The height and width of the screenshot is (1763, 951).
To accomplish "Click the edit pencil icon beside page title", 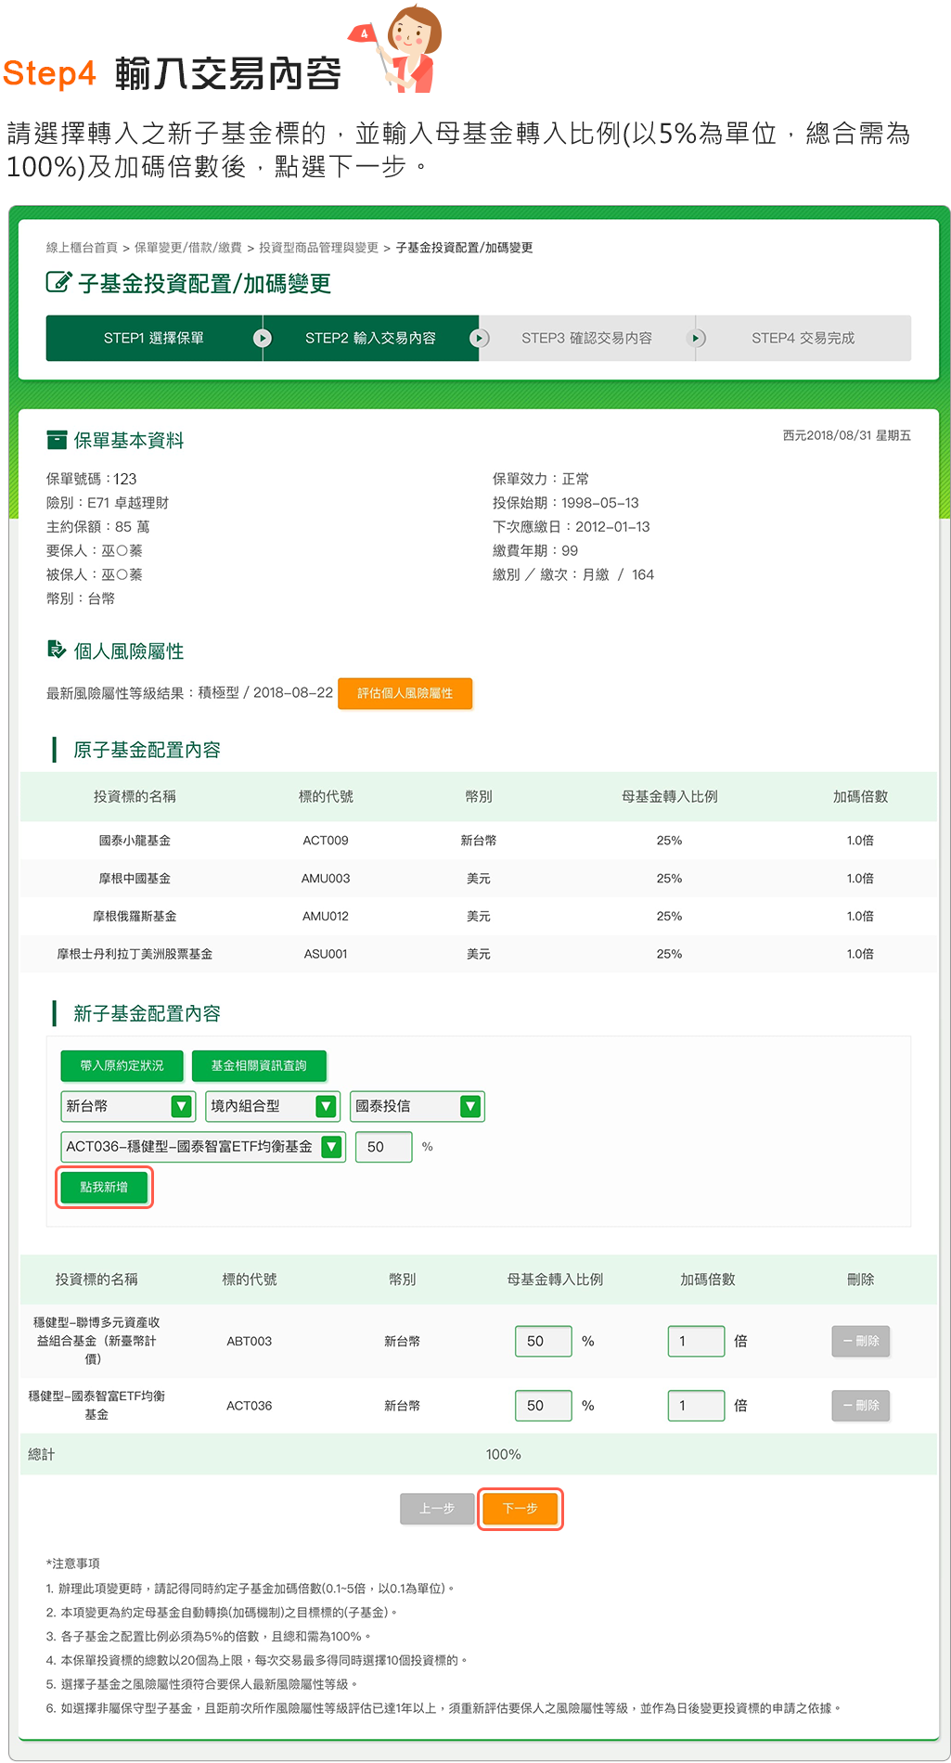I will pyautogui.click(x=58, y=282).
